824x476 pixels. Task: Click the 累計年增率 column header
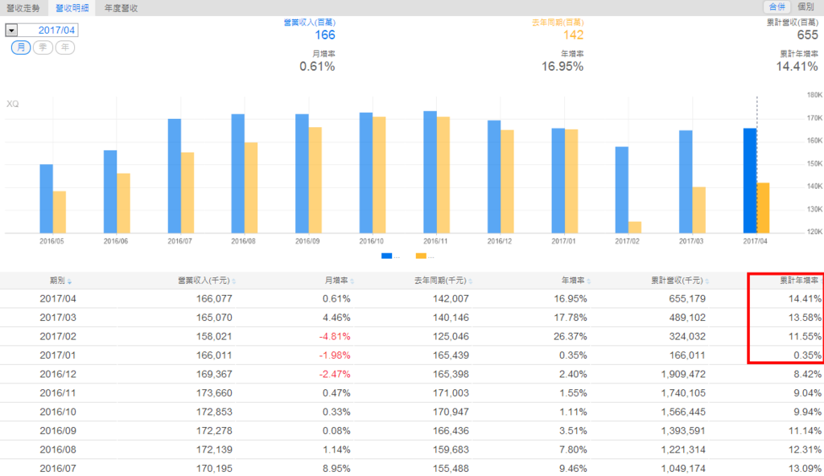pyautogui.click(x=799, y=281)
